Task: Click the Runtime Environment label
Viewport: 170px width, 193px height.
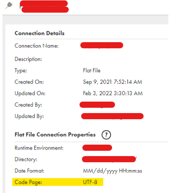Action: tap(39, 148)
